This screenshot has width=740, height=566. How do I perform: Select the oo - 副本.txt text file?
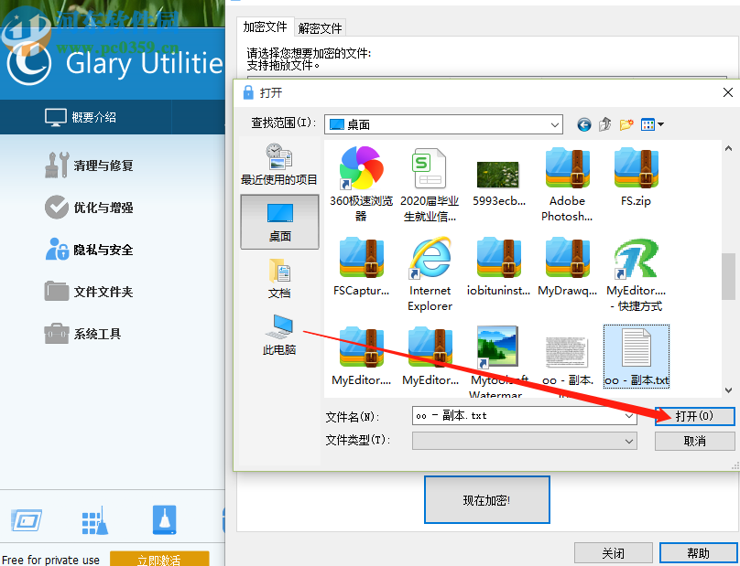pos(637,357)
